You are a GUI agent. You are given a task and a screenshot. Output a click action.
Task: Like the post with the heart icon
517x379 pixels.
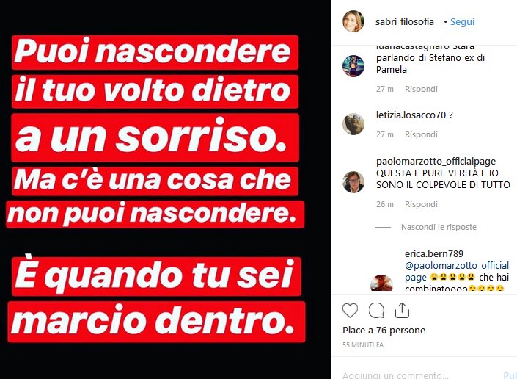pyautogui.click(x=350, y=311)
